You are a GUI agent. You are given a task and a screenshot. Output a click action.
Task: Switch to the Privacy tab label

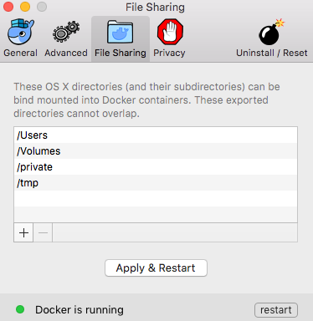click(x=169, y=53)
